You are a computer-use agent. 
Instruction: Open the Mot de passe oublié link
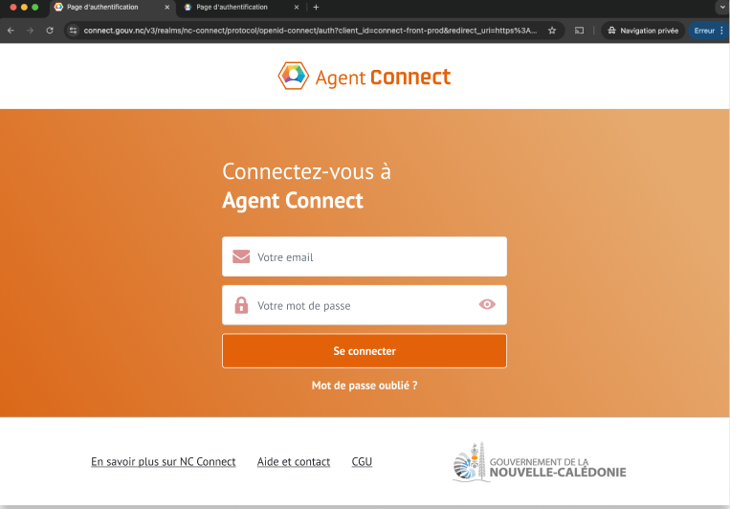tap(365, 386)
